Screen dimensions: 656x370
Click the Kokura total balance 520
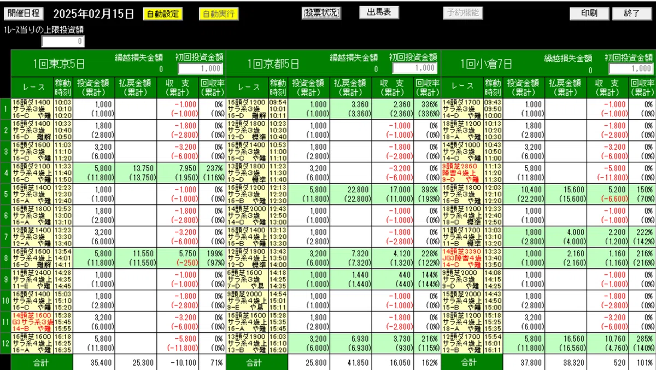click(620, 362)
